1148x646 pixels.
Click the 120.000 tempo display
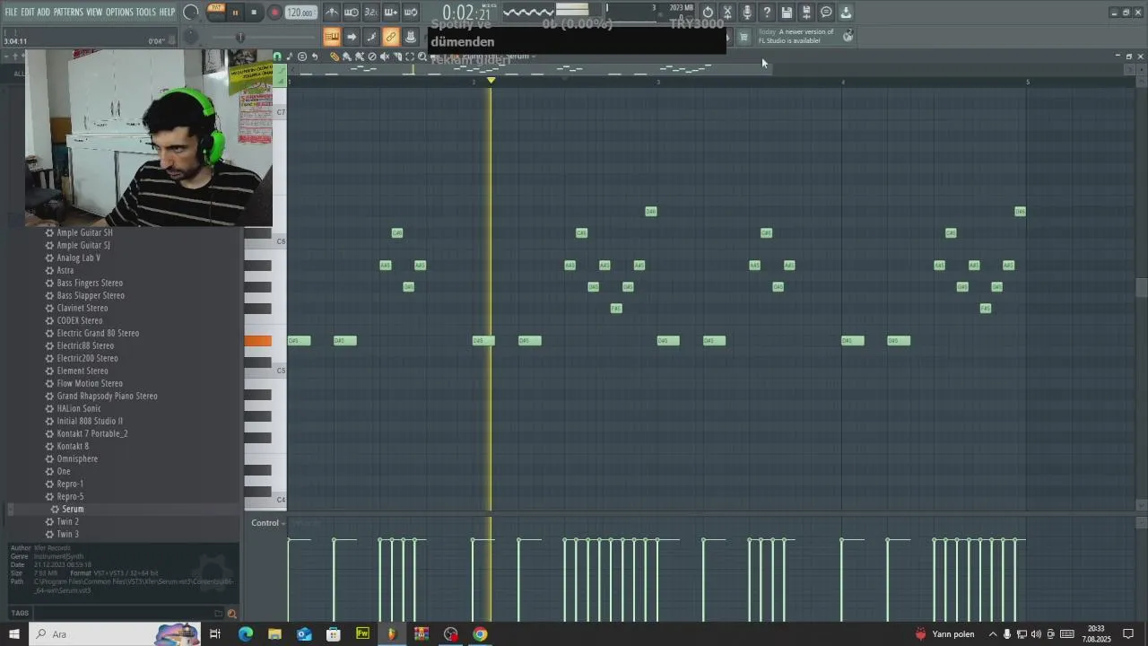coord(301,13)
